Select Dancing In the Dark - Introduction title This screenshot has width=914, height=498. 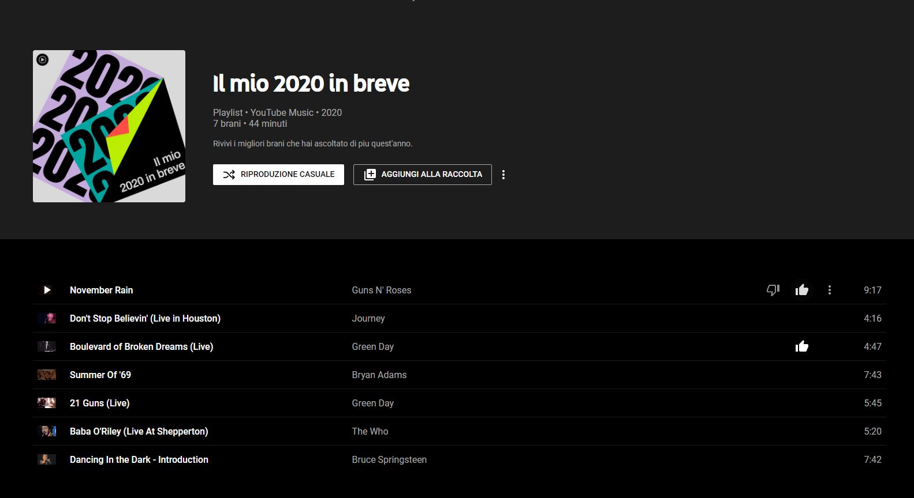pyautogui.click(x=139, y=459)
